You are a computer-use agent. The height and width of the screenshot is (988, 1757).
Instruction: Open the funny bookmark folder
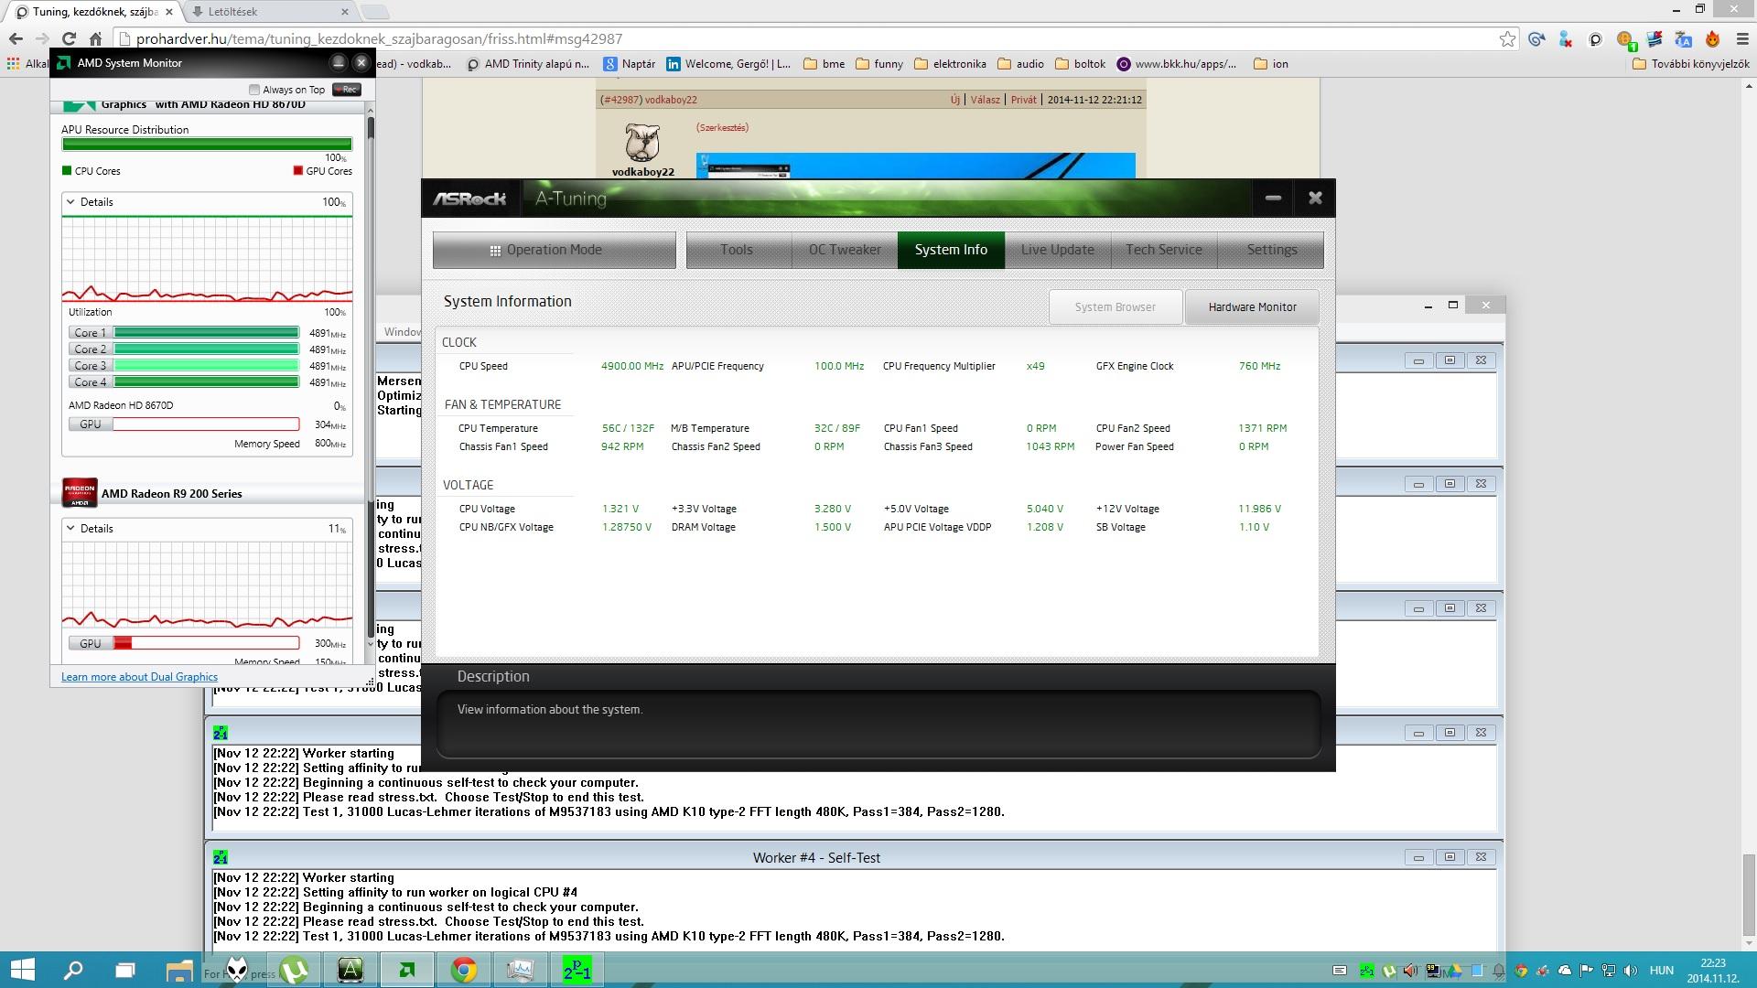[x=879, y=64]
